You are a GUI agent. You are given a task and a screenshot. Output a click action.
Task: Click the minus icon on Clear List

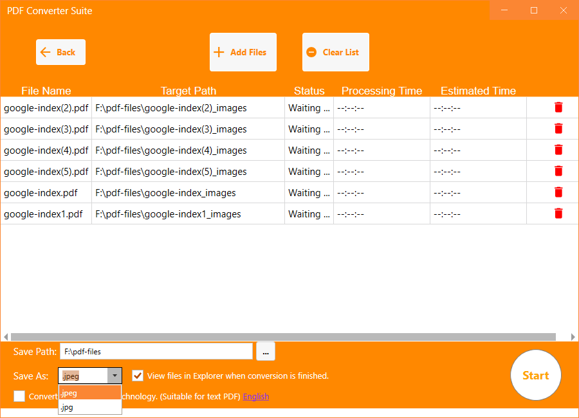point(312,51)
